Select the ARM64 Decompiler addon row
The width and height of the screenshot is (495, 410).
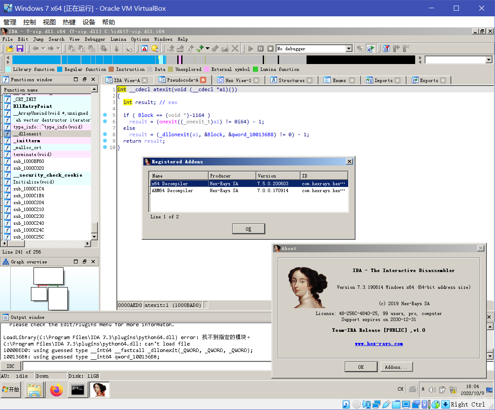pyautogui.click(x=249, y=191)
